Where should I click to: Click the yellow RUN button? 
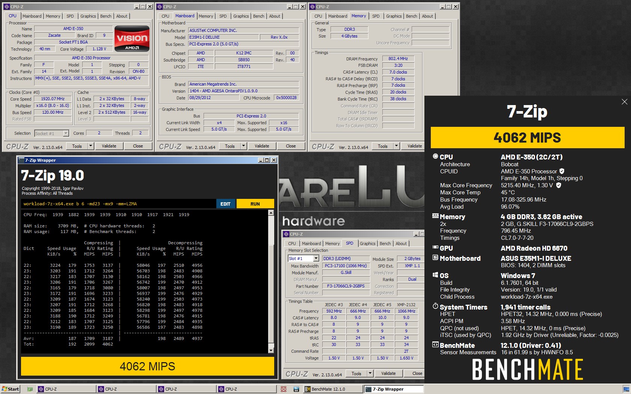(255, 204)
